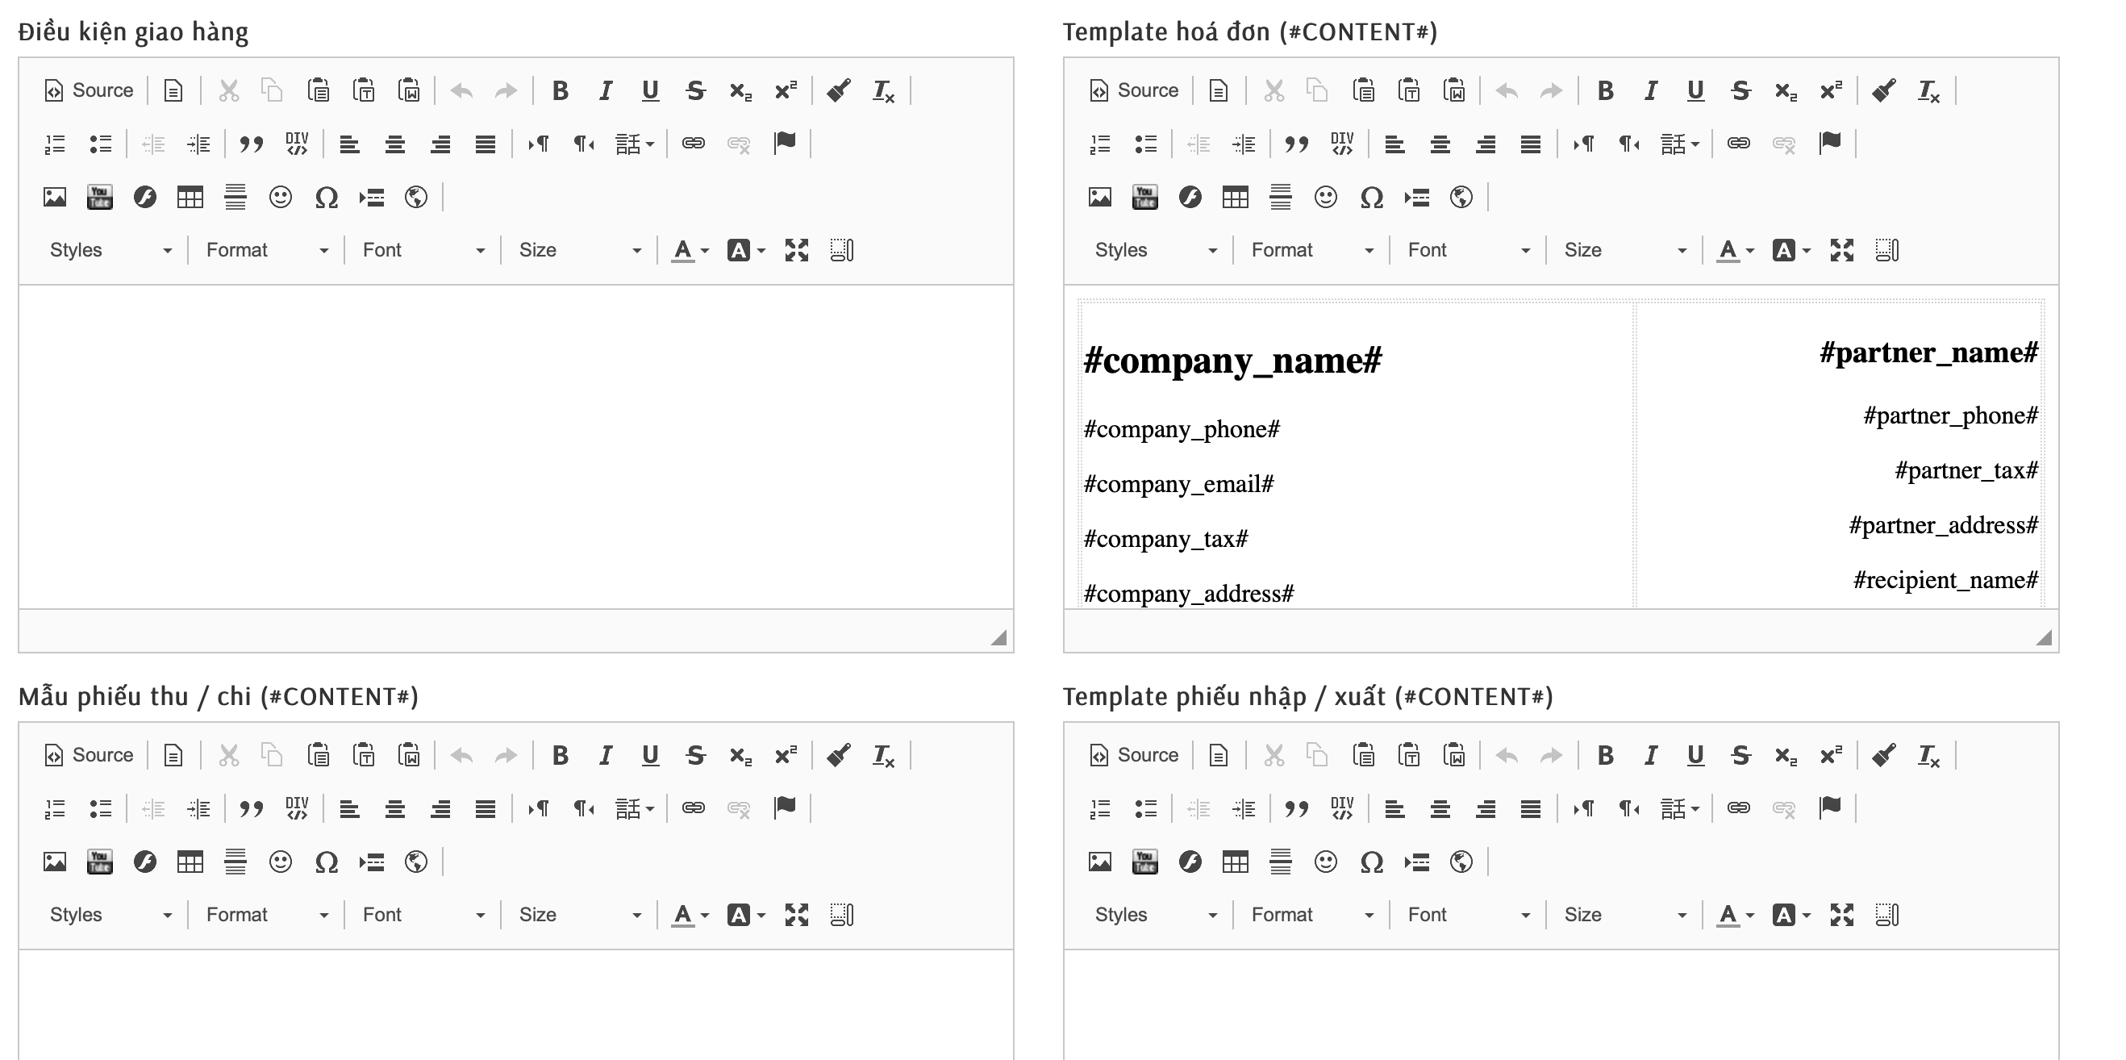This screenshot has width=2126, height=1060.
Task: Click Paste from Word in Template hoá đơn editor
Action: pyautogui.click(x=1454, y=90)
